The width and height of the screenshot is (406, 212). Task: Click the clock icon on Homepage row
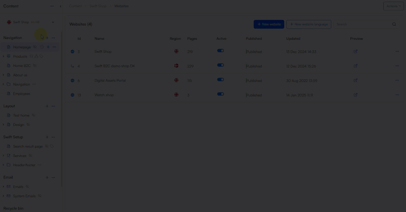pos(42,47)
